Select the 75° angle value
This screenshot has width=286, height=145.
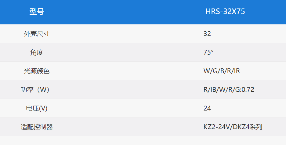click(208, 52)
